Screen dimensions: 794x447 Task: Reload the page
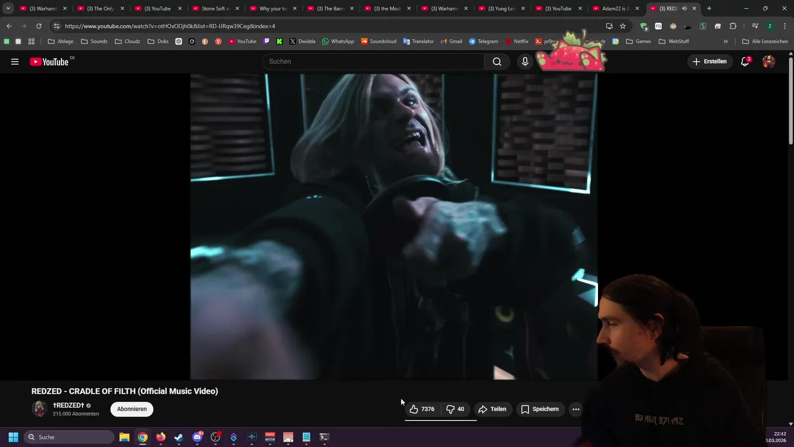coord(38,26)
